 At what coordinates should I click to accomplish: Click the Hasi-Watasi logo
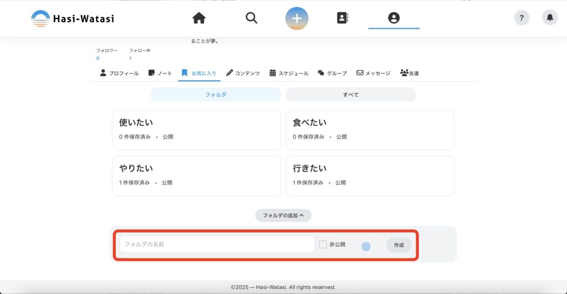click(x=73, y=18)
